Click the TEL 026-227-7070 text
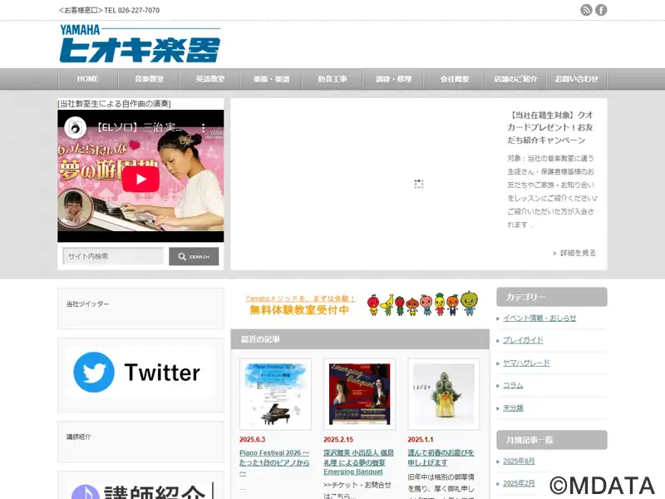The width and height of the screenshot is (665, 499). click(132, 10)
